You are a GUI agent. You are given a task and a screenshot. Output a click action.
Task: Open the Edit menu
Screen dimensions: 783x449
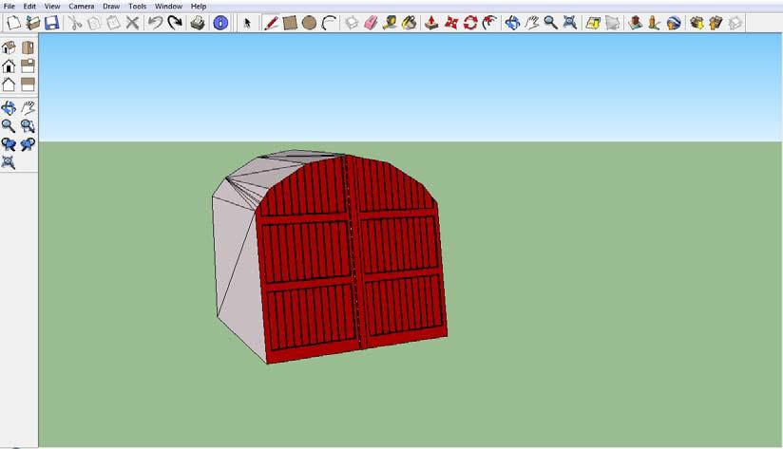tap(29, 7)
